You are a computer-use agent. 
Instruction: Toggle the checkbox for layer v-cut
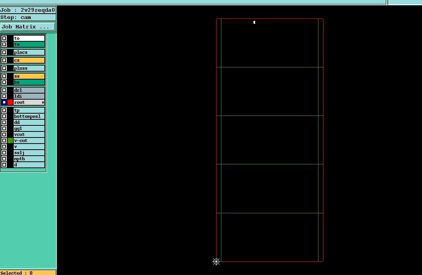point(4,140)
